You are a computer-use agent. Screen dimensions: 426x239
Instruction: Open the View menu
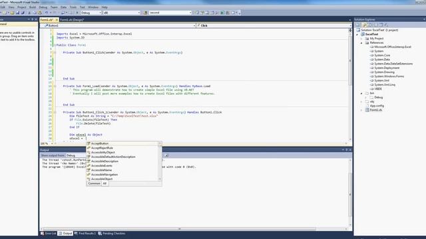pos(11,7)
